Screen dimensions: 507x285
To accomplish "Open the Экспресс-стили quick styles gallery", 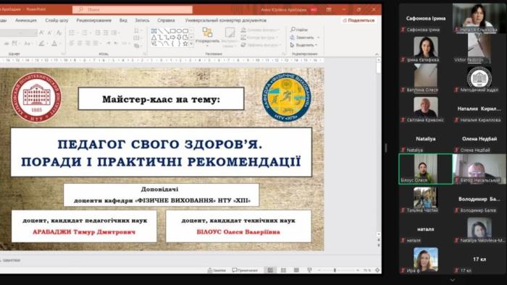I will [x=230, y=37].
